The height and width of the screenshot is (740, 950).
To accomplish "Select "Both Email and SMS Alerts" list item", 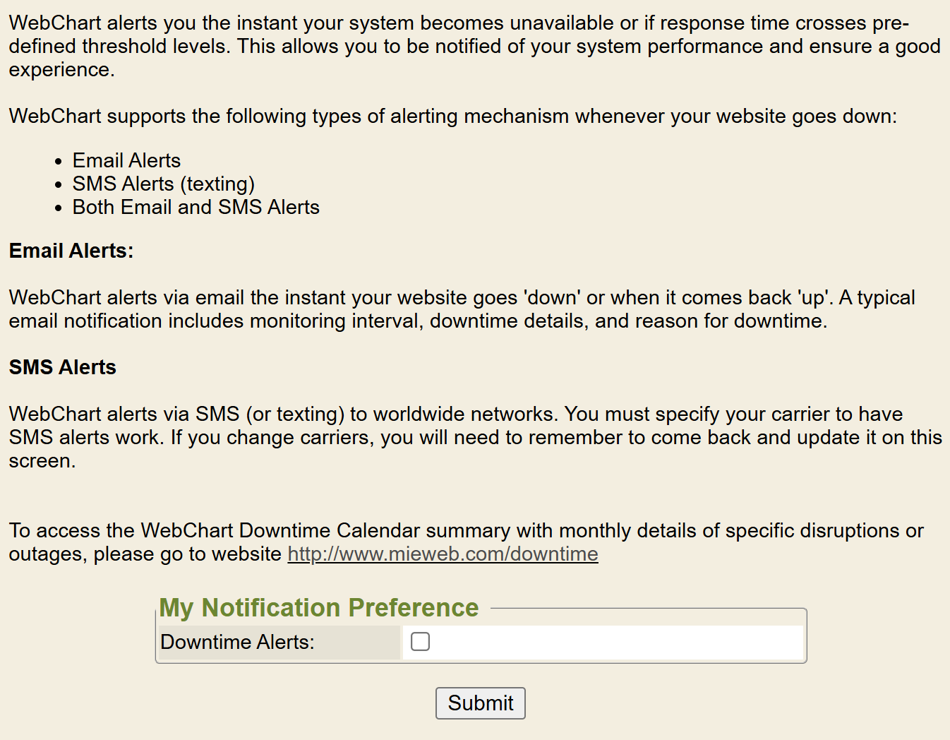I will [x=196, y=207].
